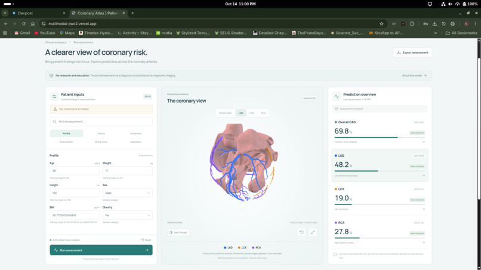Click the RCA prediction progress bar
Viewport: 481px width, 270px height.
(380, 238)
